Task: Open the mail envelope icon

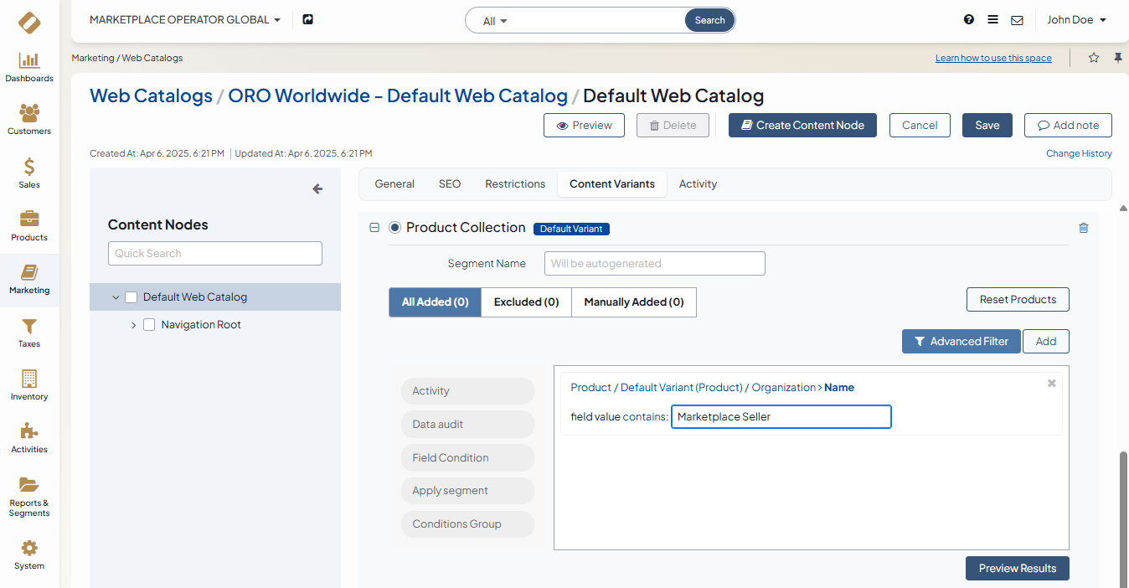Action: [x=1017, y=20]
